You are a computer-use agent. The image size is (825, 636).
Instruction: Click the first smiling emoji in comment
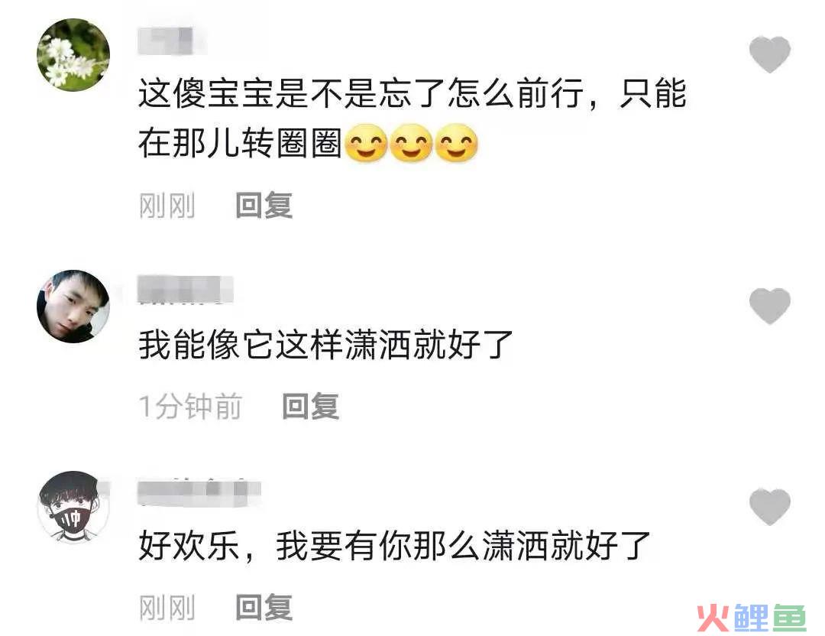click(367, 143)
